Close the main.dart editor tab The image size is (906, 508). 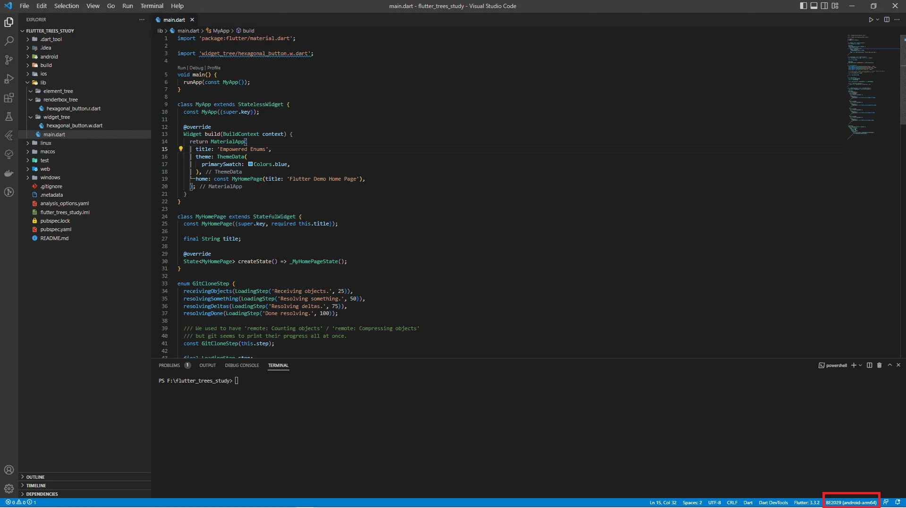click(192, 20)
